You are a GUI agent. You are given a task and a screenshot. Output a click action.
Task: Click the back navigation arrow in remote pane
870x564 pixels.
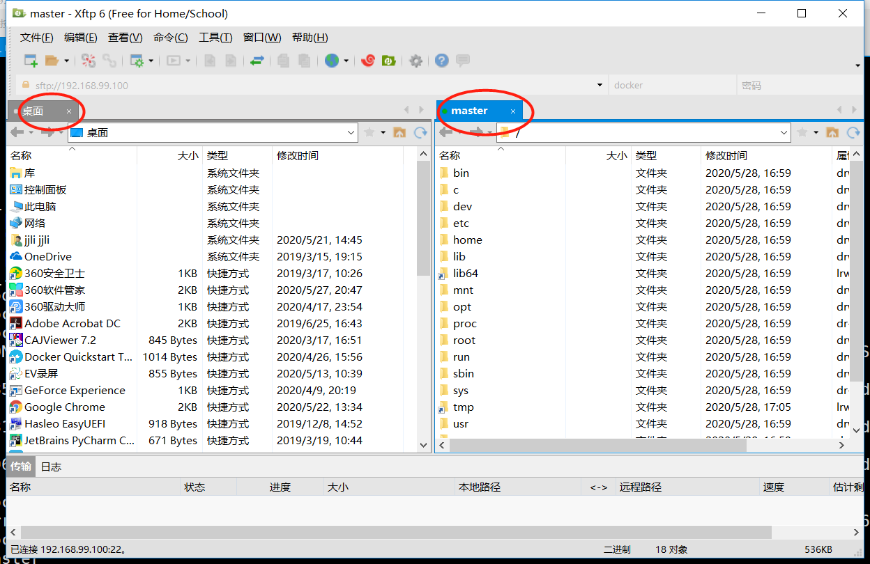point(447,132)
